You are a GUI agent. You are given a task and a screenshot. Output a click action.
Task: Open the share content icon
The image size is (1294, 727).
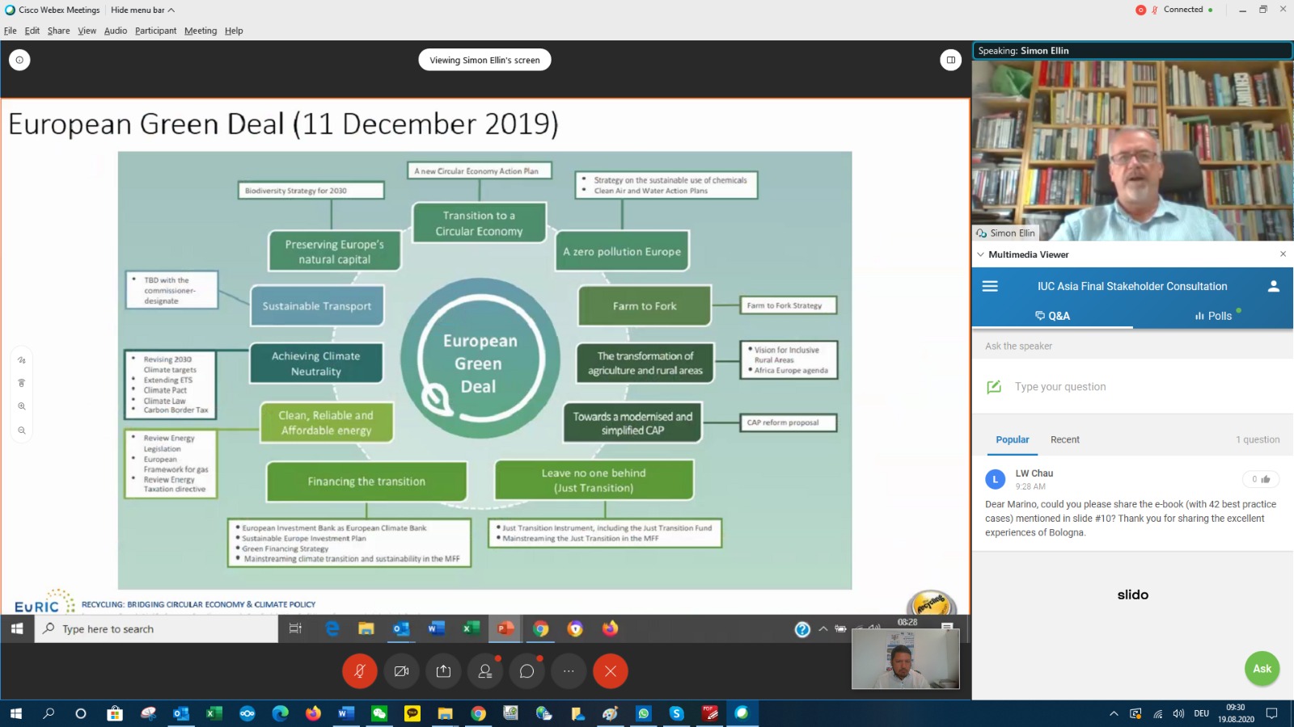click(x=443, y=671)
